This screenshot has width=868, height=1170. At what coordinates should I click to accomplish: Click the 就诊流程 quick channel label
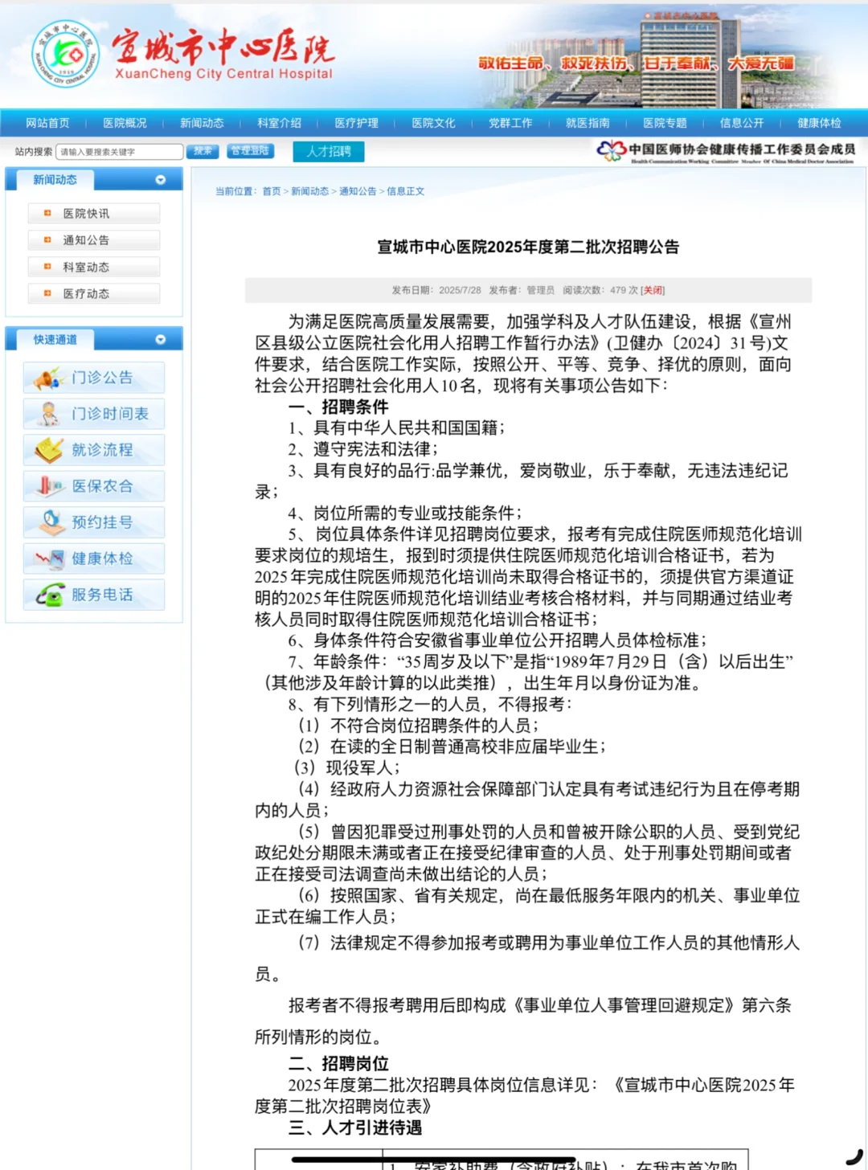tap(102, 450)
